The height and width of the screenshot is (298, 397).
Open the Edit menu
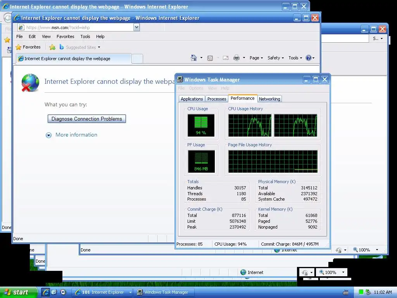tap(32, 36)
